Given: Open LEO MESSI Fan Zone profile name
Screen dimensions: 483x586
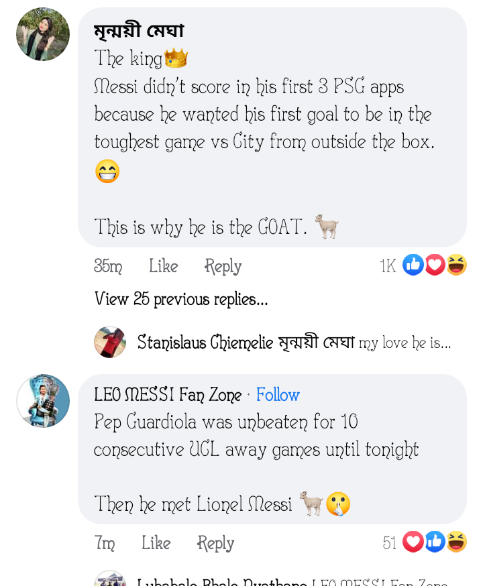Looking at the screenshot, I should pyautogui.click(x=168, y=395).
